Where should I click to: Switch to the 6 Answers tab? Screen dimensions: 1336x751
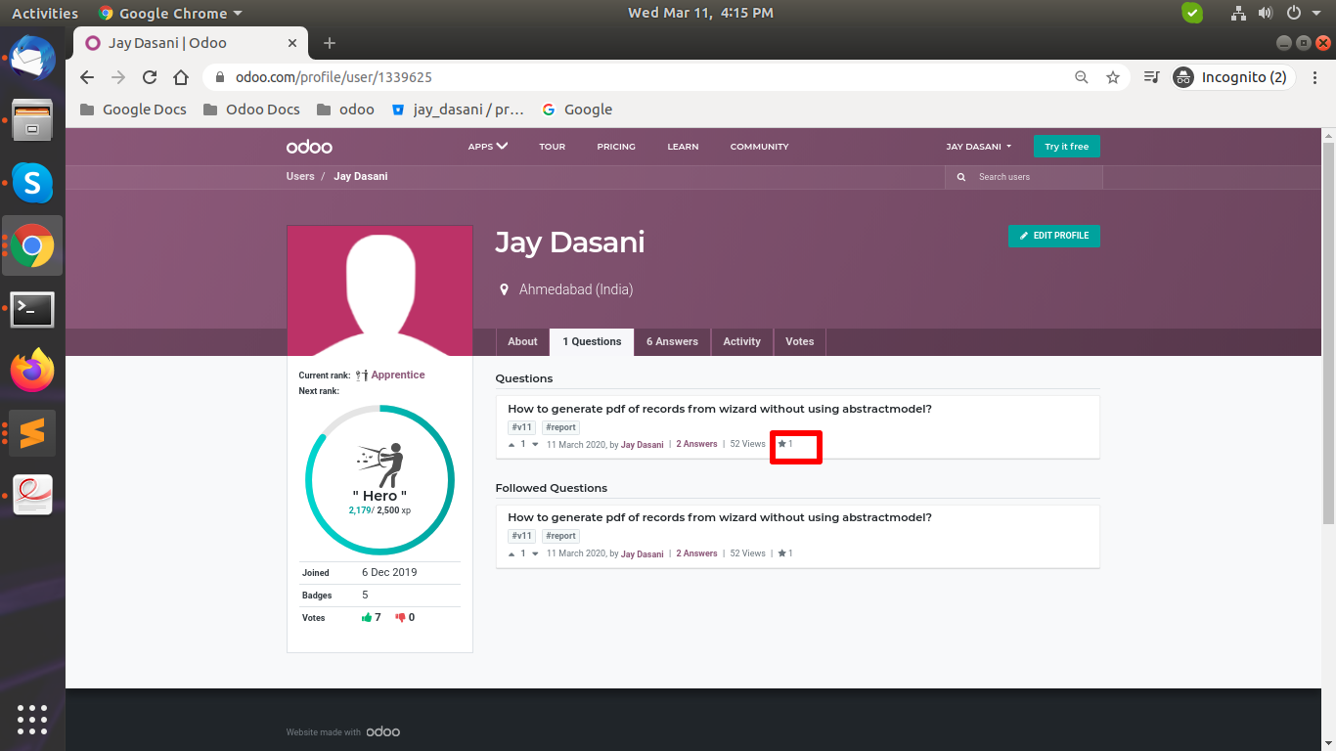pyautogui.click(x=672, y=341)
